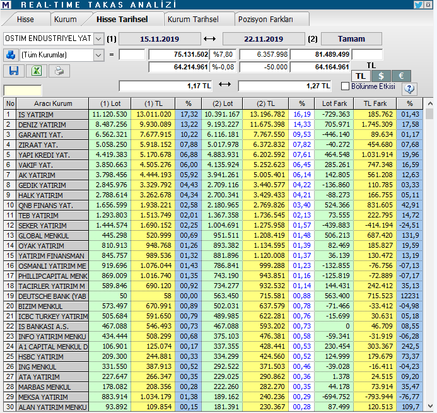Click the blue institutions group icon

11,55
